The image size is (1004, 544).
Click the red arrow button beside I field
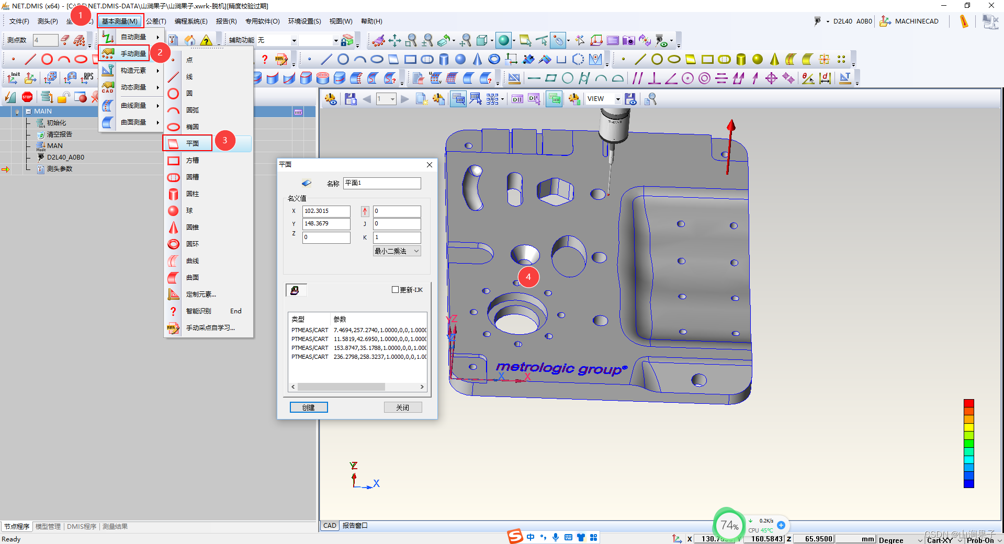365,211
